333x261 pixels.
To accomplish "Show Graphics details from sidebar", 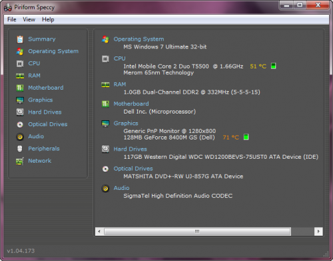I will tap(41, 100).
